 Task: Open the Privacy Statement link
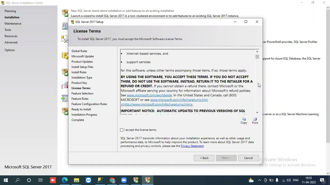click(192, 146)
